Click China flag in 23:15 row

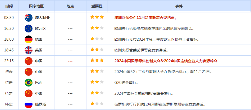[x=29, y=61]
